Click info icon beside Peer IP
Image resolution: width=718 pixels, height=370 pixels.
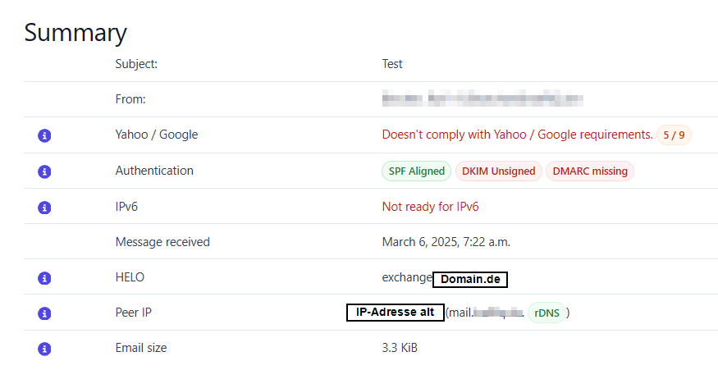tap(44, 313)
